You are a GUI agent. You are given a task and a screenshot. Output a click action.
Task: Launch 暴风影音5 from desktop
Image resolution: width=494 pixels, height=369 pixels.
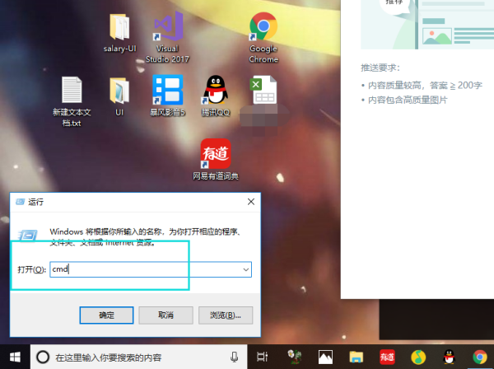[x=168, y=91]
